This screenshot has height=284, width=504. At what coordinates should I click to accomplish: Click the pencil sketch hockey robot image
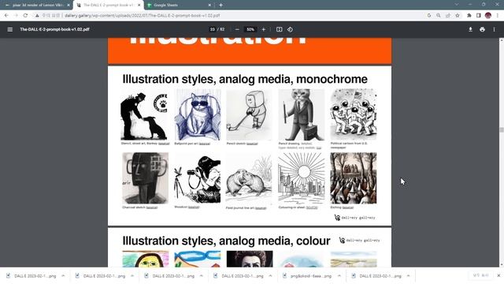(x=249, y=115)
